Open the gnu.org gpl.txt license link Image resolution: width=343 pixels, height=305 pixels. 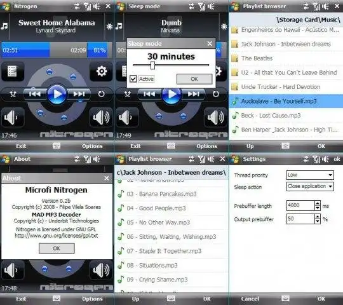pyautogui.click(x=57, y=236)
